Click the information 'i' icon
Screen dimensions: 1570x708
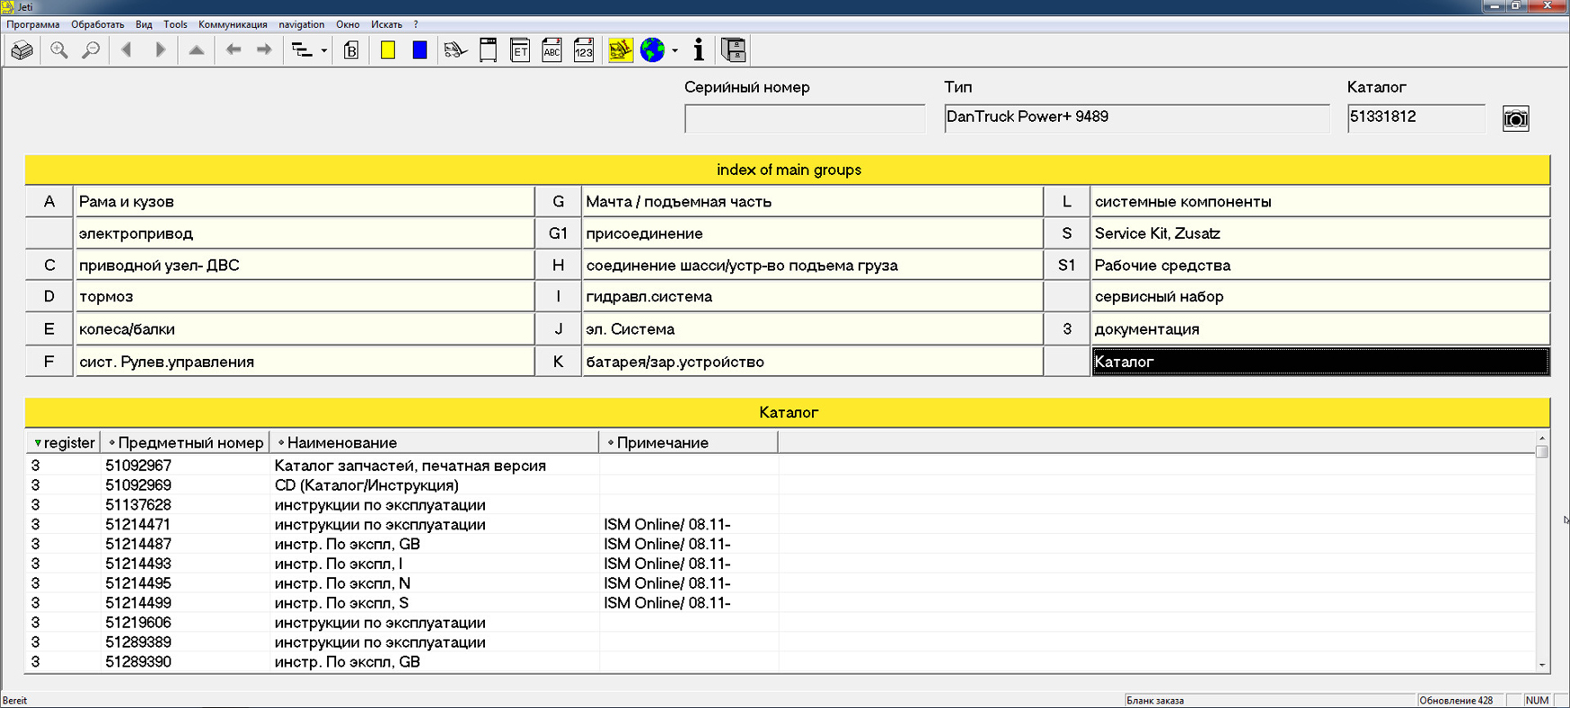pos(699,50)
